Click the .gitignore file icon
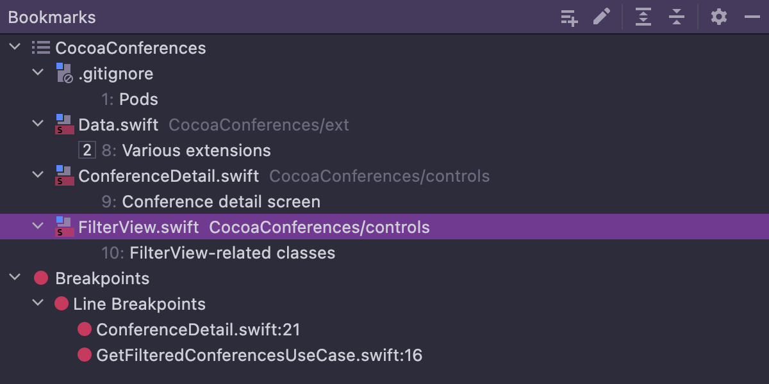Screen dimensions: 769x384 (64, 74)
